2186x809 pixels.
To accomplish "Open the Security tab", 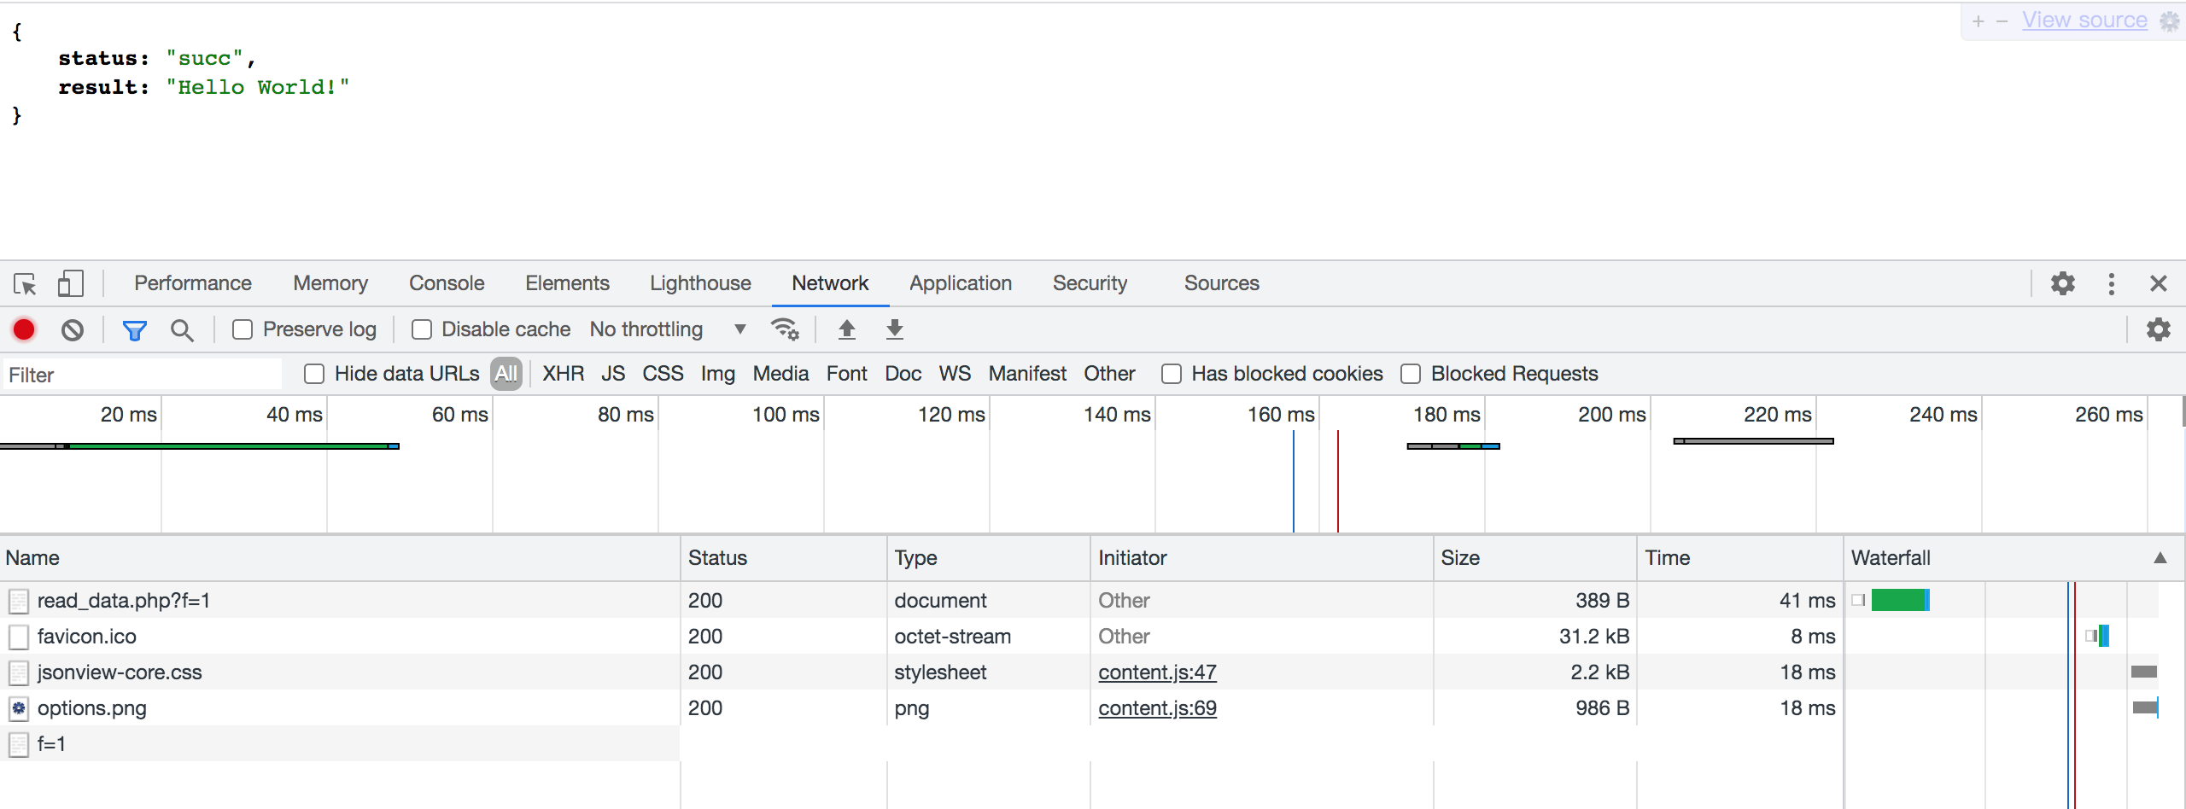I will [x=1090, y=283].
